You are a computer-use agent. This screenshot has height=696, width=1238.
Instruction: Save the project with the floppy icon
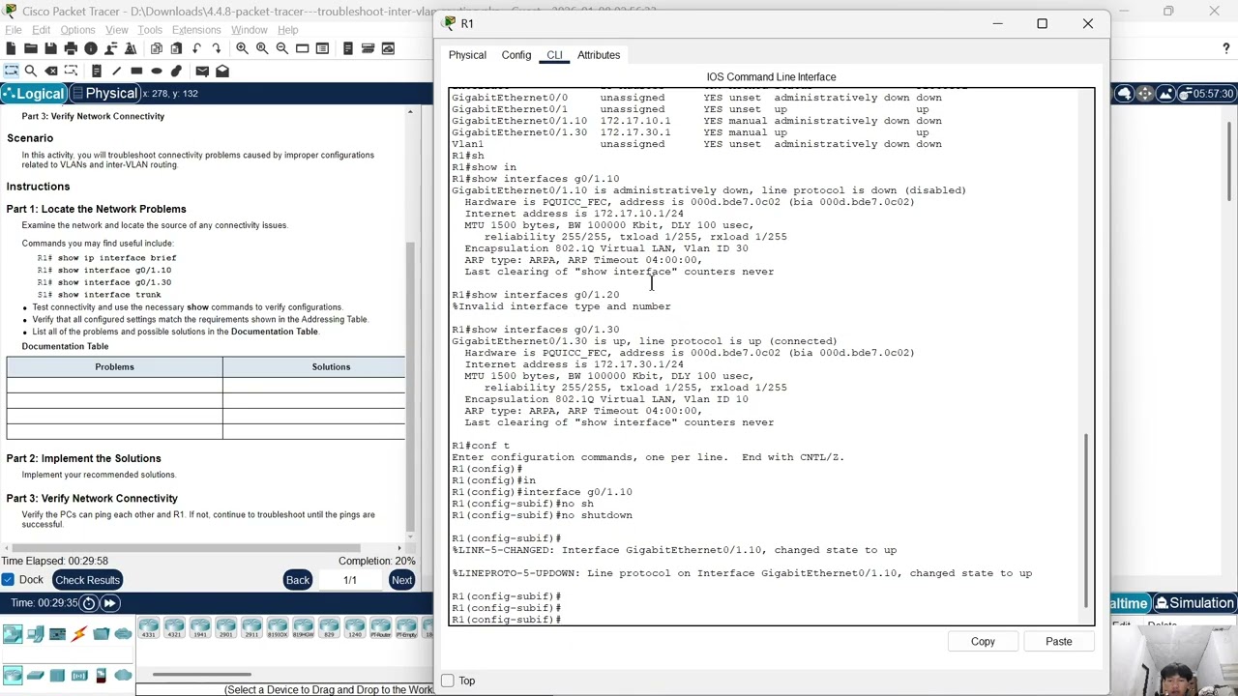50,48
